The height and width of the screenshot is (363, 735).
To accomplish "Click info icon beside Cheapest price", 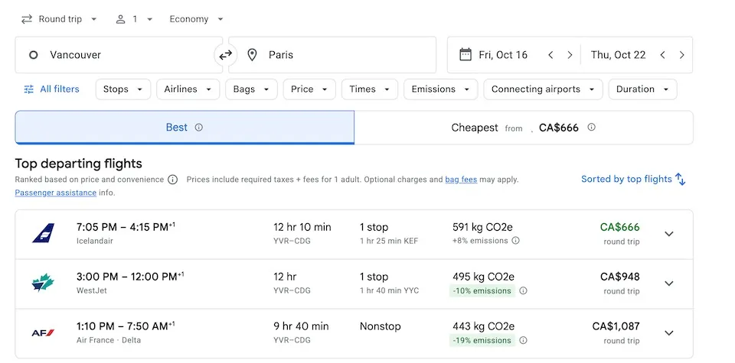I will pyautogui.click(x=592, y=127).
